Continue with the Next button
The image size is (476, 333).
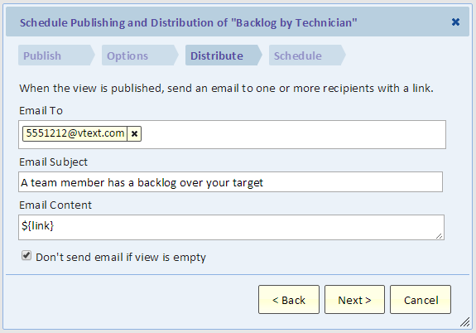pos(354,300)
